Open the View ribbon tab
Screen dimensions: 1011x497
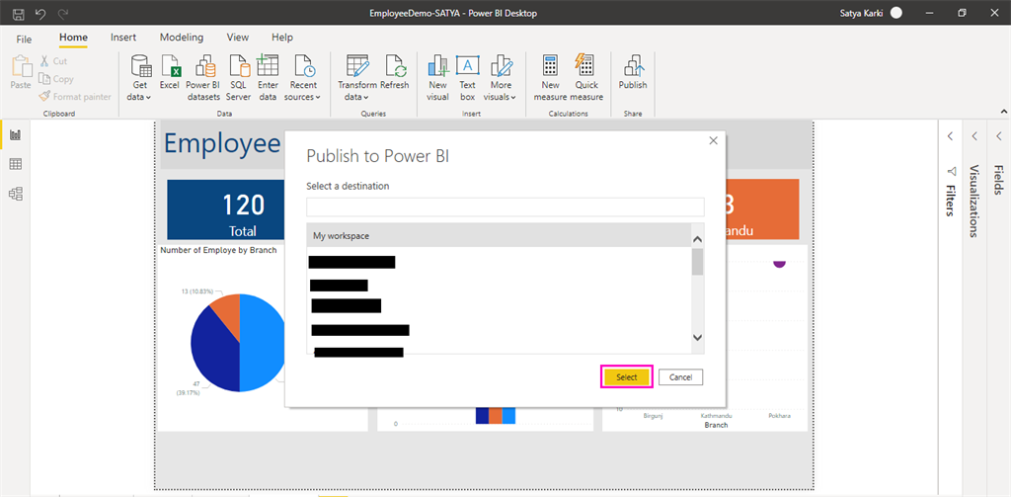(238, 38)
